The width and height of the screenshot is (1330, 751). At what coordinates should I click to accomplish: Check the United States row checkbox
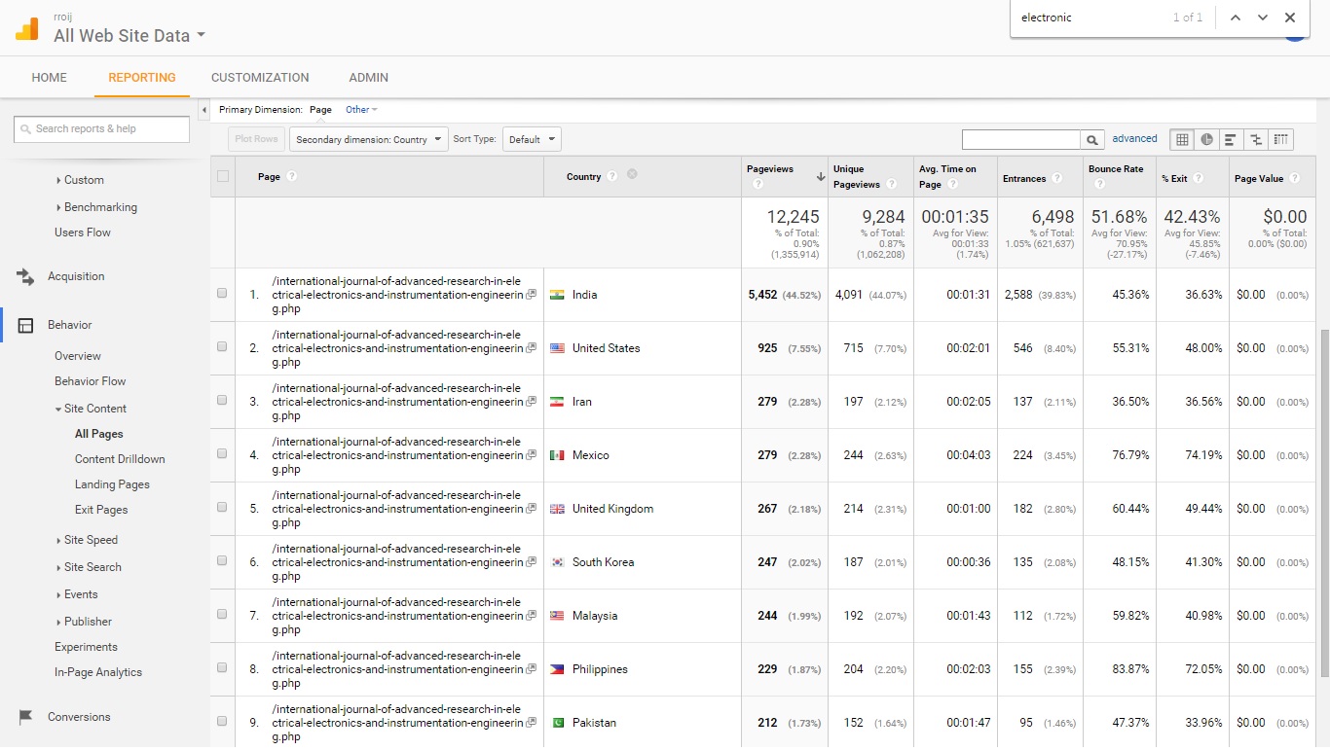click(x=222, y=346)
